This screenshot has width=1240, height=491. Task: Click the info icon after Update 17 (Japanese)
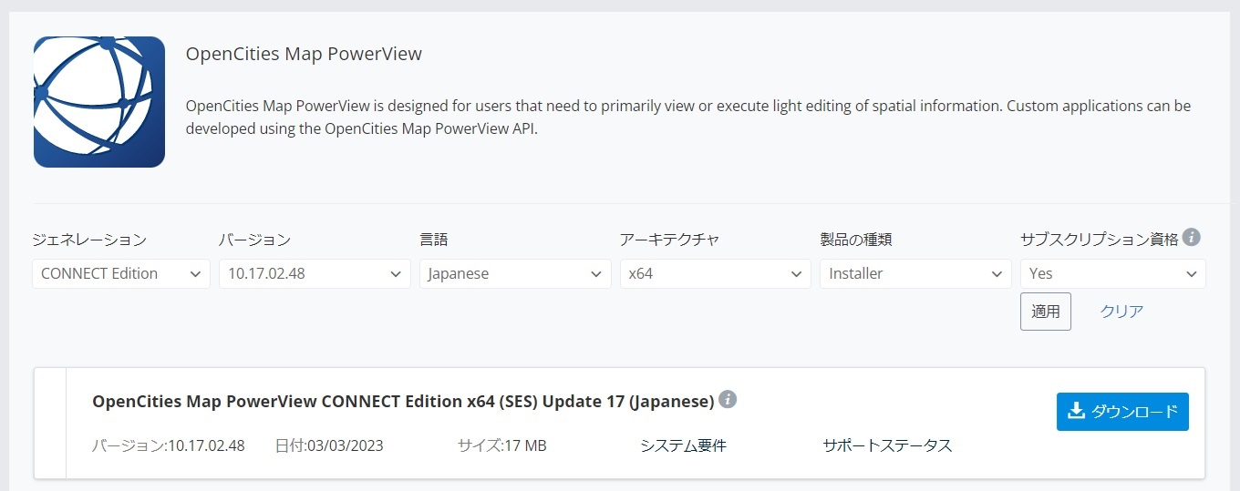(x=728, y=399)
